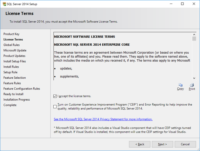Image resolution: width=200 pixels, height=151 pixels.
Task: Select Install Setup Files step in sidebar
Action: [15, 62]
